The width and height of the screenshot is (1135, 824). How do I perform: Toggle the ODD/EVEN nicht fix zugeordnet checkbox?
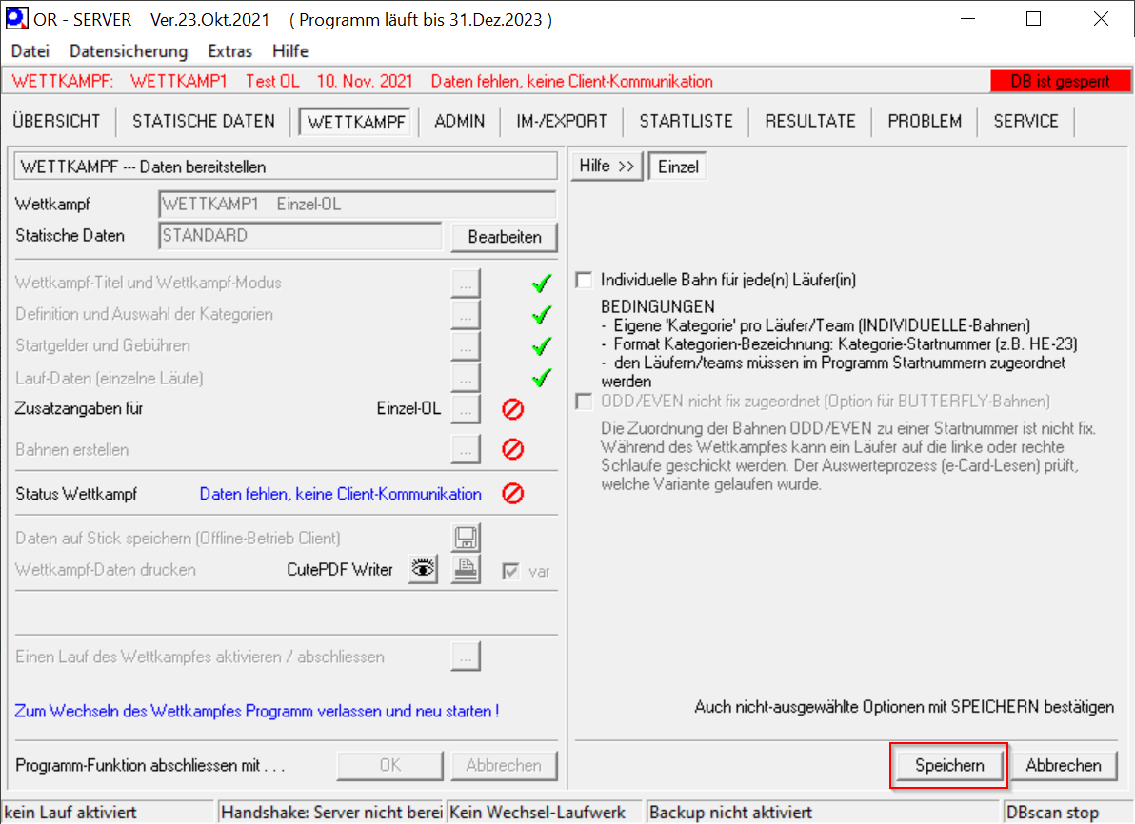(x=584, y=402)
